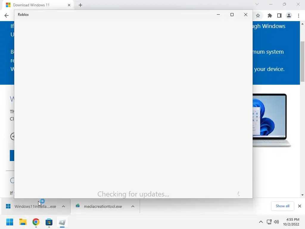
Task: Open the volume tray icon
Action: (x=276, y=222)
